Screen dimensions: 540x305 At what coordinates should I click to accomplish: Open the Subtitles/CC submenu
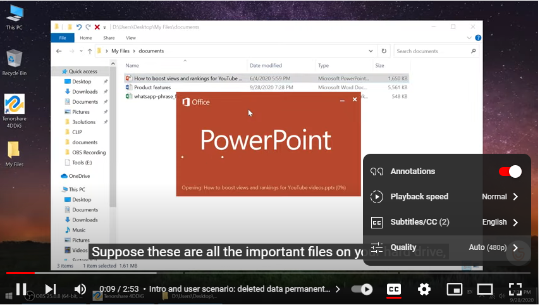[446, 222]
